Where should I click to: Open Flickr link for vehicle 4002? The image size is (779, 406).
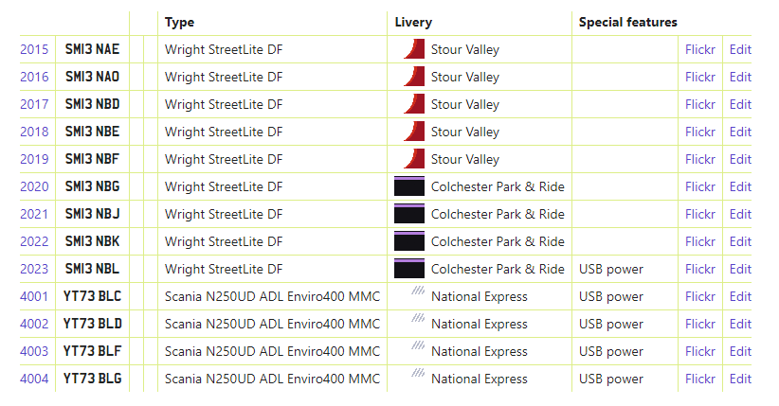700,324
